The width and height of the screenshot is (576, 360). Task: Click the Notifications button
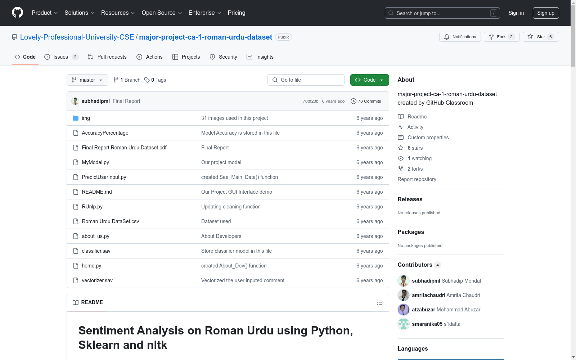click(460, 37)
